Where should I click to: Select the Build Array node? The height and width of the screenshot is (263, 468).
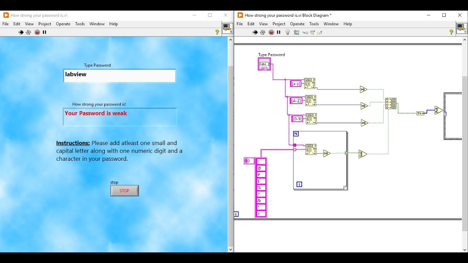pyautogui.click(x=391, y=104)
